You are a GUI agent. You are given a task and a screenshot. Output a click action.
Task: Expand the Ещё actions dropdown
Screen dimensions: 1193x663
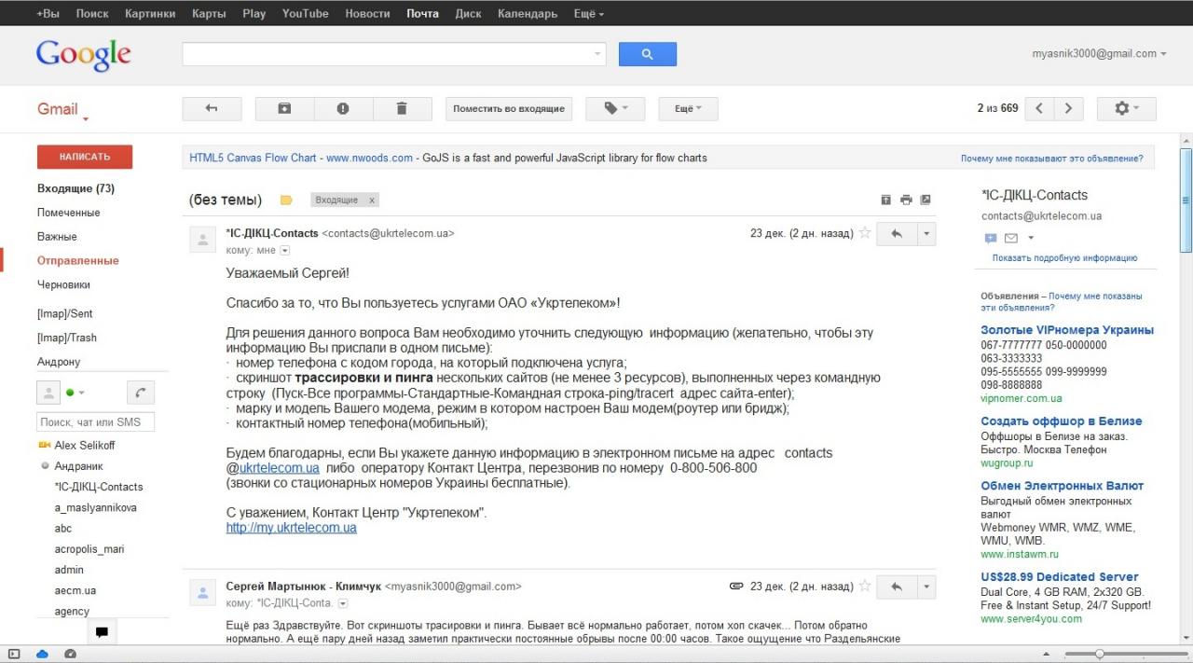click(688, 109)
